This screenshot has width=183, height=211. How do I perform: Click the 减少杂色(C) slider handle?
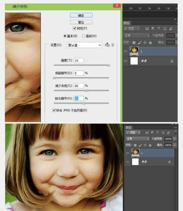coord(87,91)
